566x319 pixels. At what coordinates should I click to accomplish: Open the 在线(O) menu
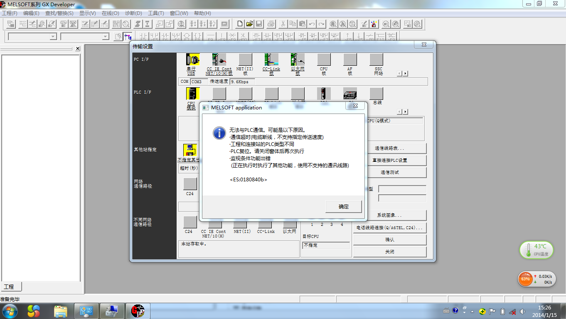tap(110, 13)
